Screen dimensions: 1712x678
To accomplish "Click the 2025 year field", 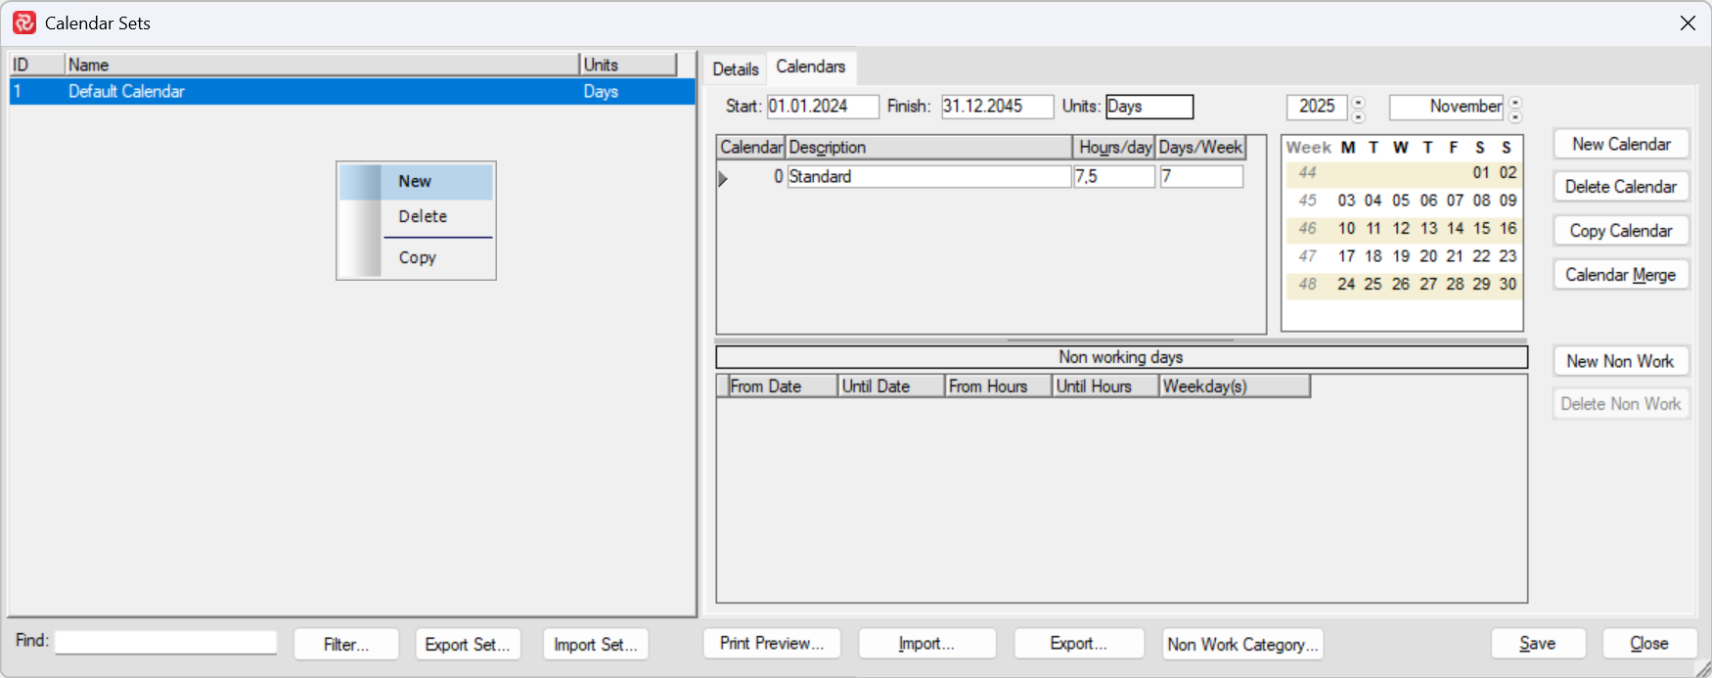I will [x=1317, y=106].
